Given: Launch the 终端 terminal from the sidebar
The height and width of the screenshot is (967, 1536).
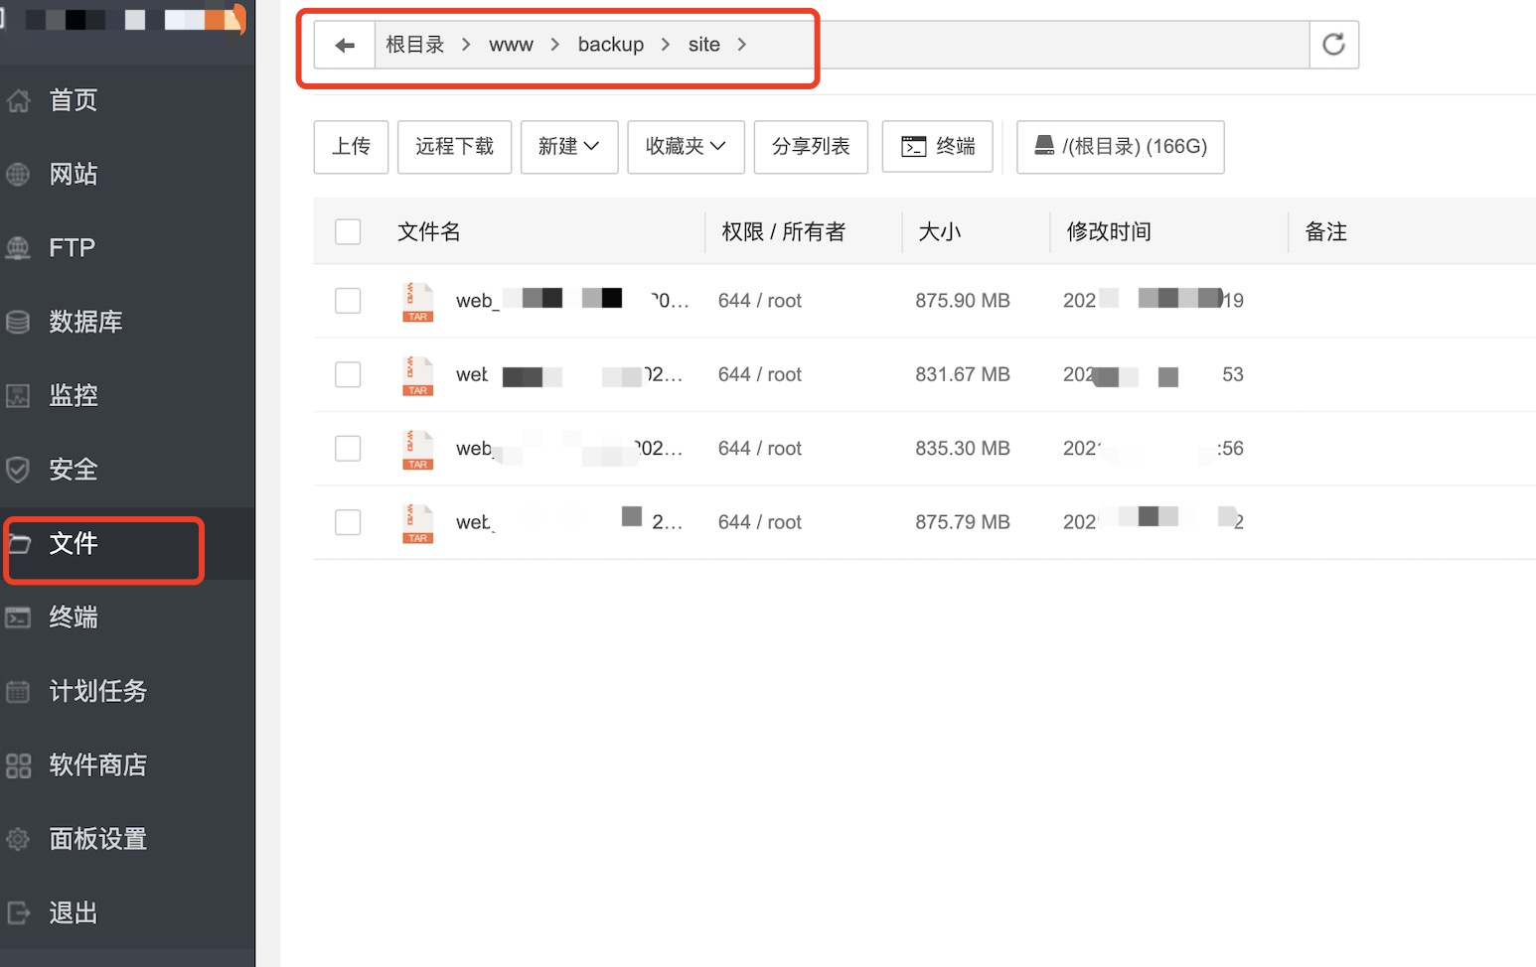Looking at the screenshot, I should pyautogui.click(x=74, y=617).
